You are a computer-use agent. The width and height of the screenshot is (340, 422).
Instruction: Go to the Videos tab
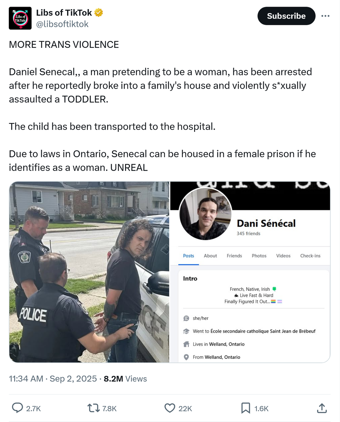coord(283,256)
